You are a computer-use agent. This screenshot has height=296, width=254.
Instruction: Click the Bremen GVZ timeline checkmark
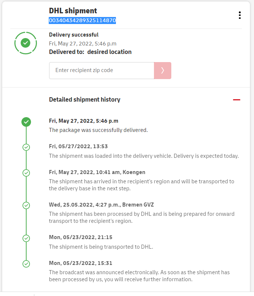pos(26,205)
